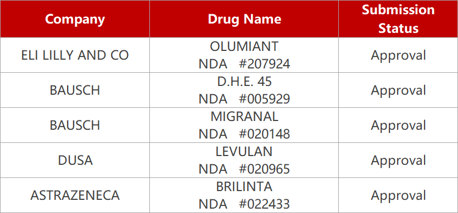Click the BAUSCH cell beside D.H.E. 45
458x213 pixels.
[x=75, y=90]
